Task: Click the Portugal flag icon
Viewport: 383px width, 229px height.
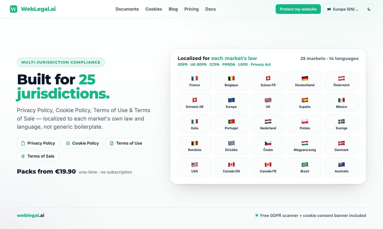Action: coord(231,121)
